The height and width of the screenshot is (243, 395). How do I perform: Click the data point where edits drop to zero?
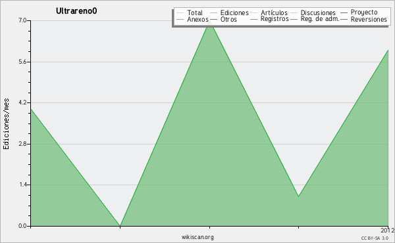click(x=120, y=226)
